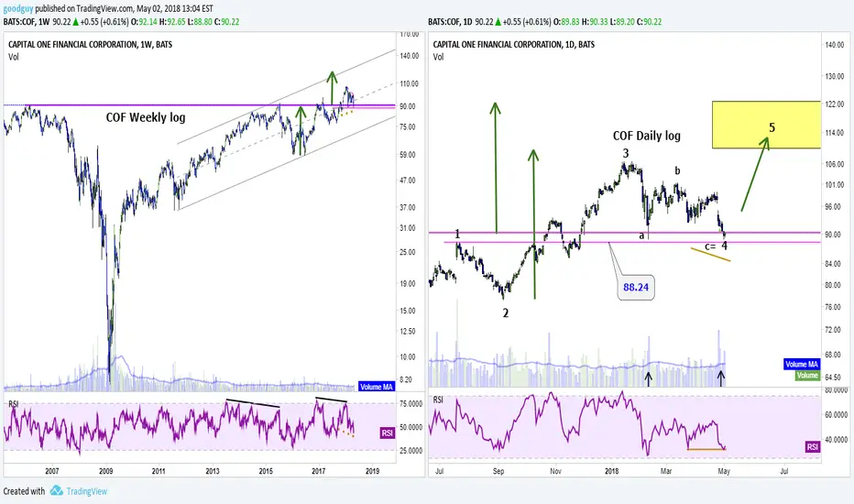The image size is (854, 504).
Task: Click the 2019 label on weekly time axis
Action: (372, 471)
